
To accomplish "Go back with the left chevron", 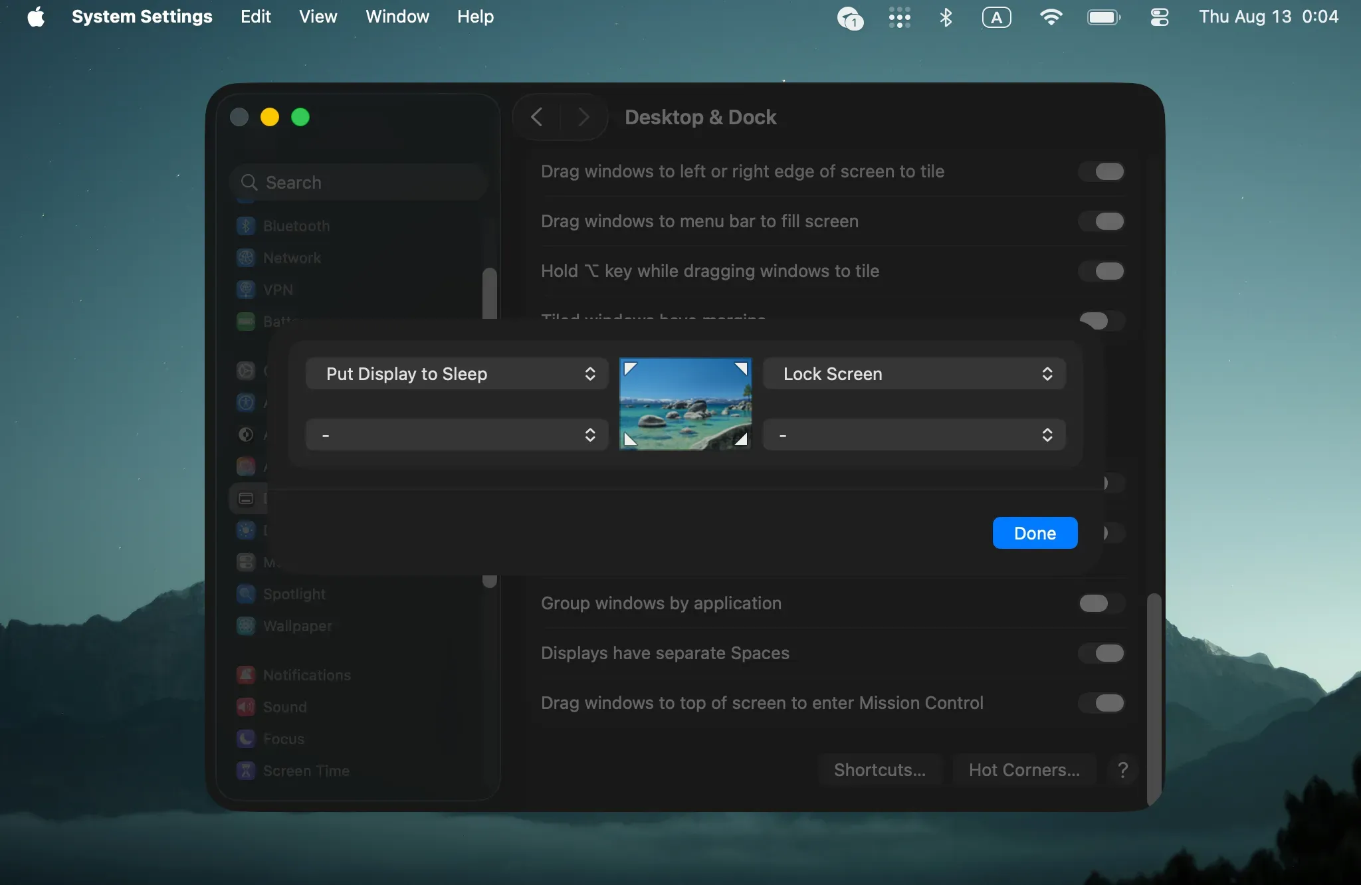I will pyautogui.click(x=537, y=117).
